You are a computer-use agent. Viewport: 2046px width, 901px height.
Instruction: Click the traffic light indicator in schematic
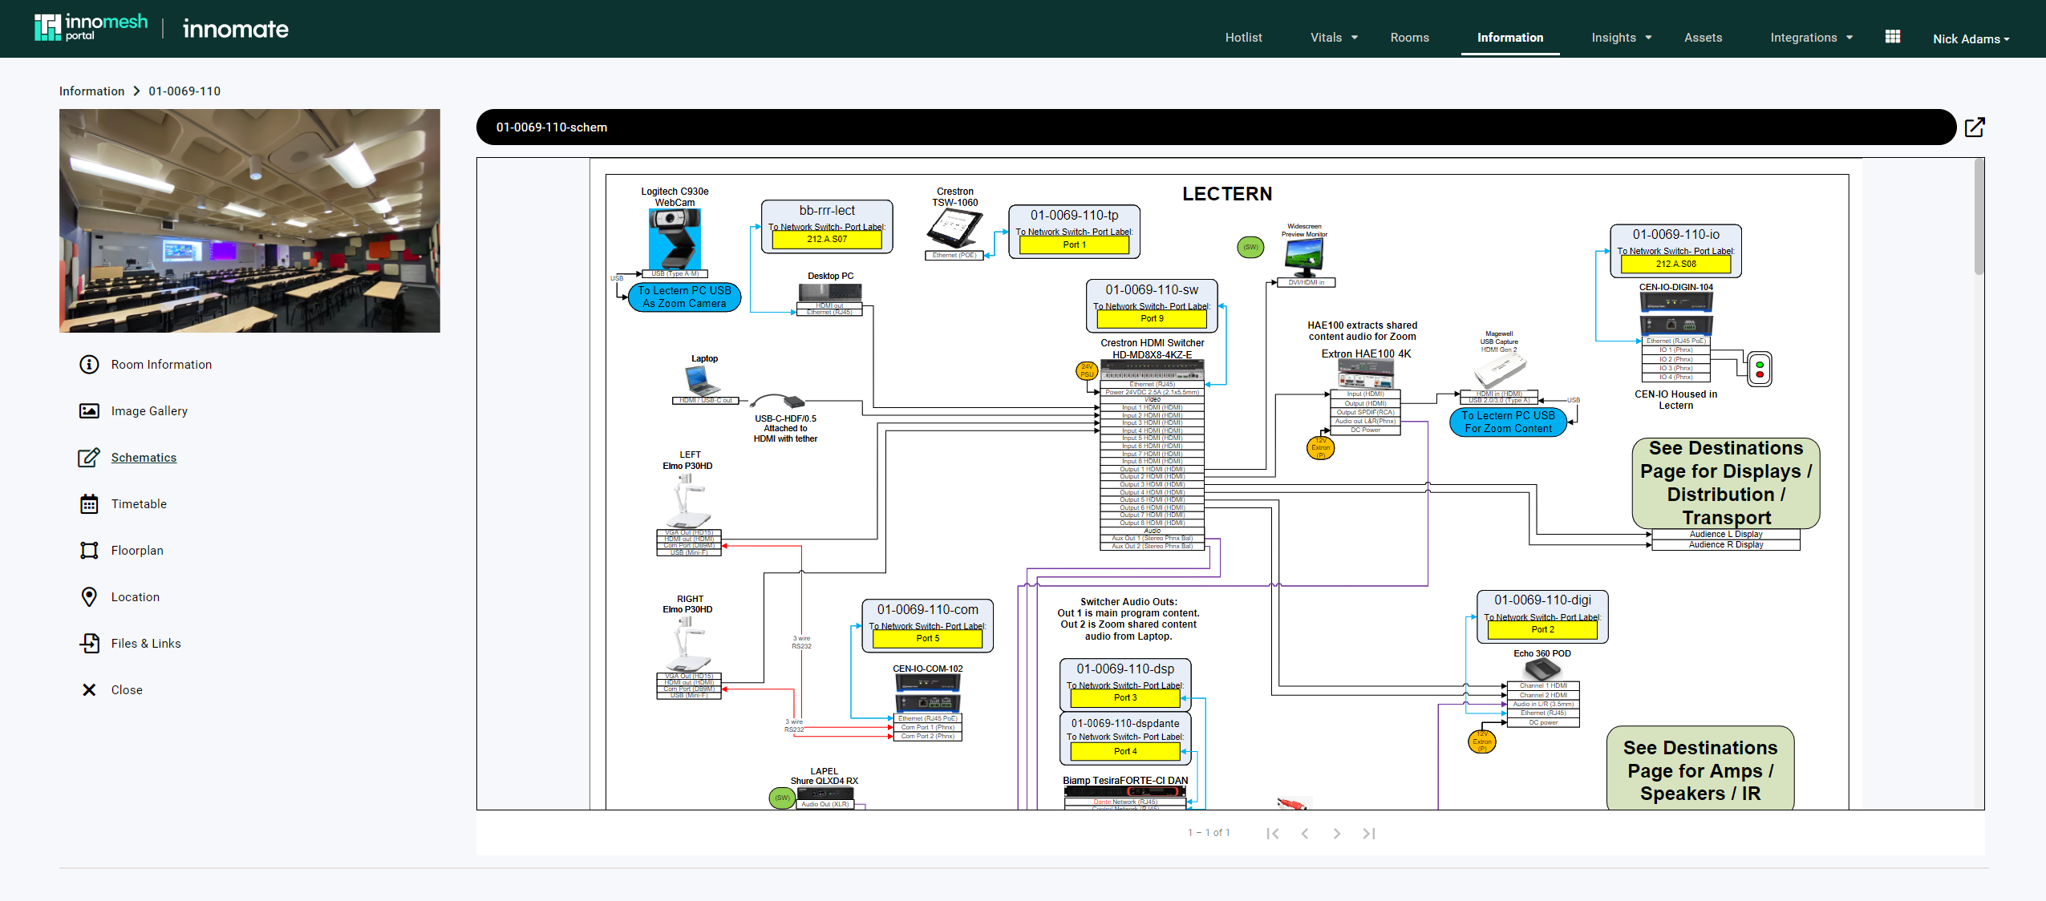click(1760, 370)
